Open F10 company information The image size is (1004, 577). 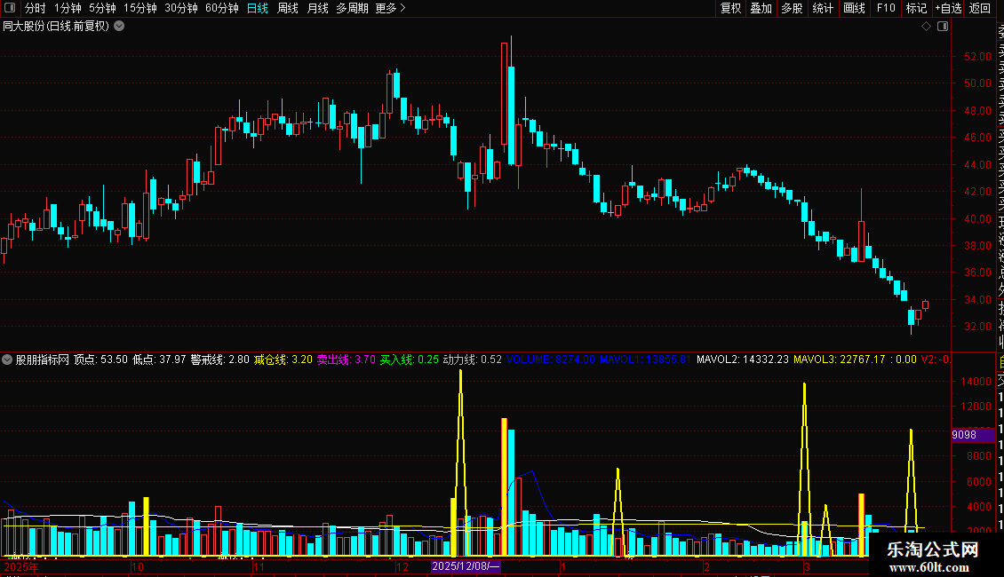(886, 8)
